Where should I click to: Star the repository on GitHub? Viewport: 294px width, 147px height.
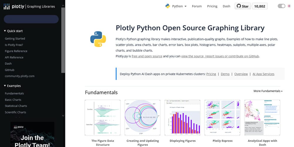coord(243,6)
